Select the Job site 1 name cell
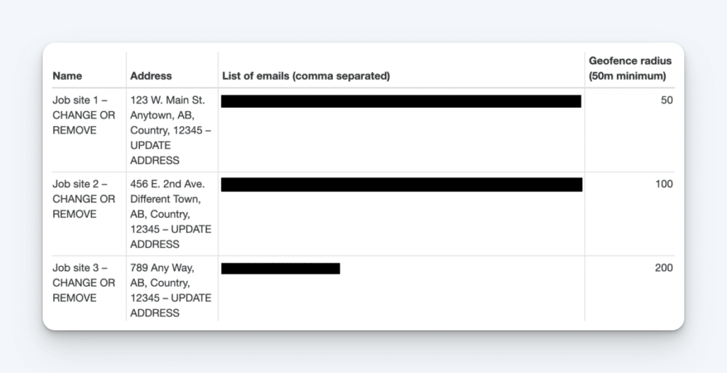The height and width of the screenshot is (373, 727). point(84,116)
